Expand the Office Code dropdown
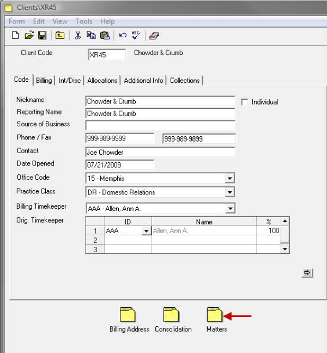 pos(230,179)
